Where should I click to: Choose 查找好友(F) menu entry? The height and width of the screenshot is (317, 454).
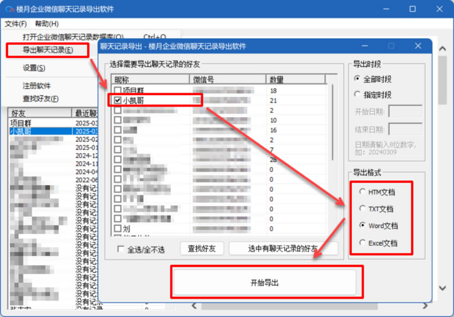coord(40,99)
